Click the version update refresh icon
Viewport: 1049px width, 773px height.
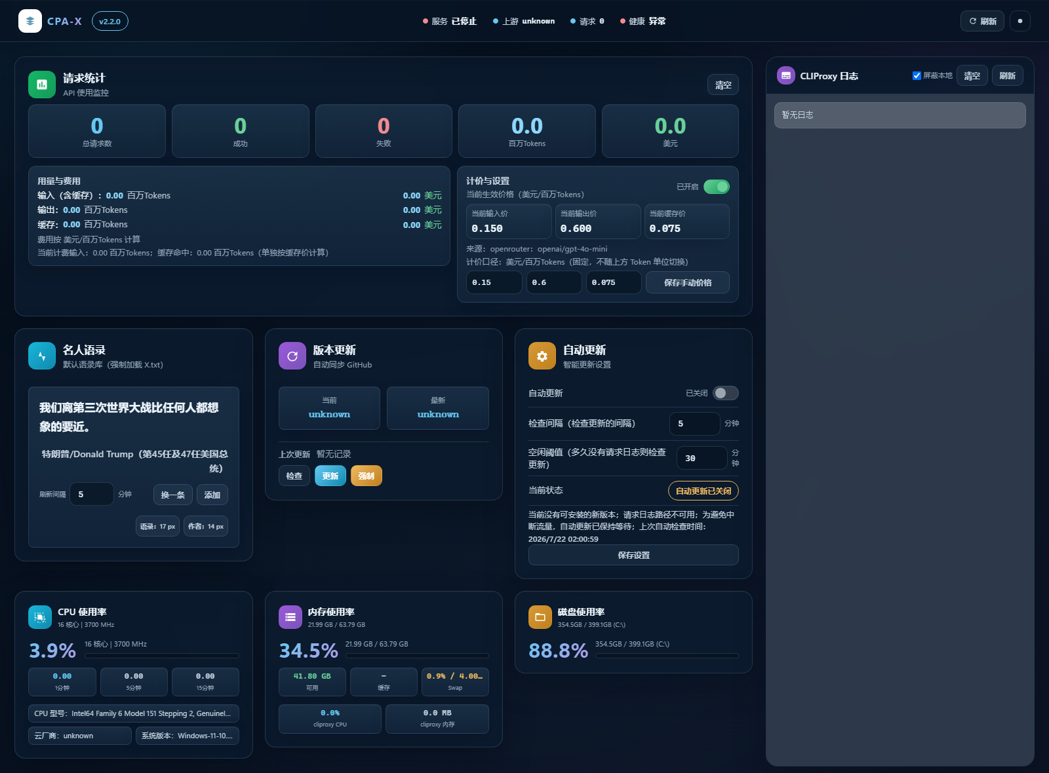tap(292, 356)
